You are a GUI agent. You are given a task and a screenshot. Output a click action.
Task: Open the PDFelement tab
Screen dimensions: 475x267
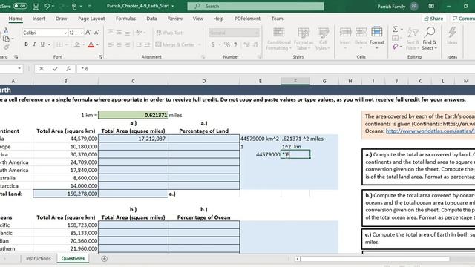247,19
